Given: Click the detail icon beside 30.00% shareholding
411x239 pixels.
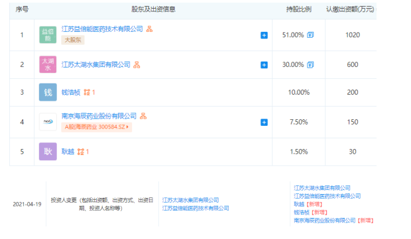Looking at the screenshot, I should [x=310, y=65].
